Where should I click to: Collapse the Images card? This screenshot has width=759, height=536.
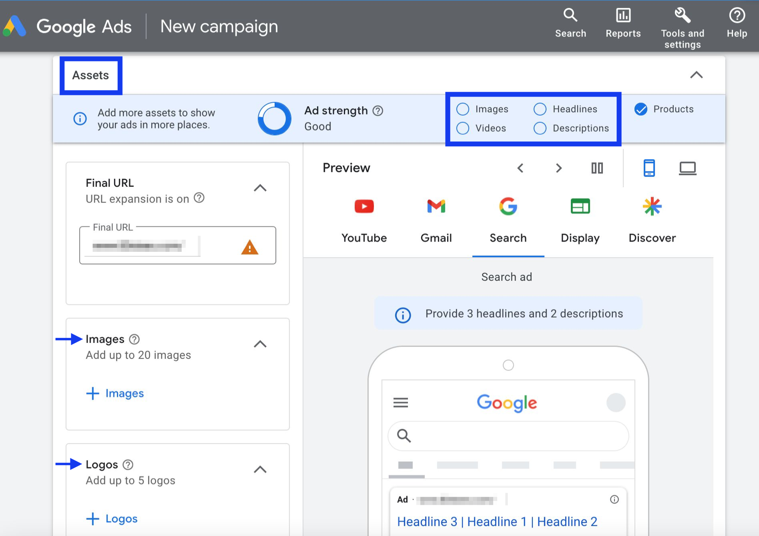click(260, 344)
